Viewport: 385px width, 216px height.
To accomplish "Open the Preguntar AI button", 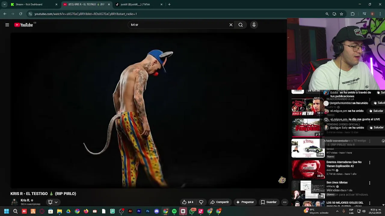I will [x=245, y=202].
